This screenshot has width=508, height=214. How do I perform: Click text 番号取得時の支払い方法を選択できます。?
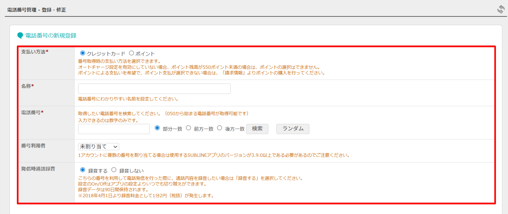[x=120, y=61]
